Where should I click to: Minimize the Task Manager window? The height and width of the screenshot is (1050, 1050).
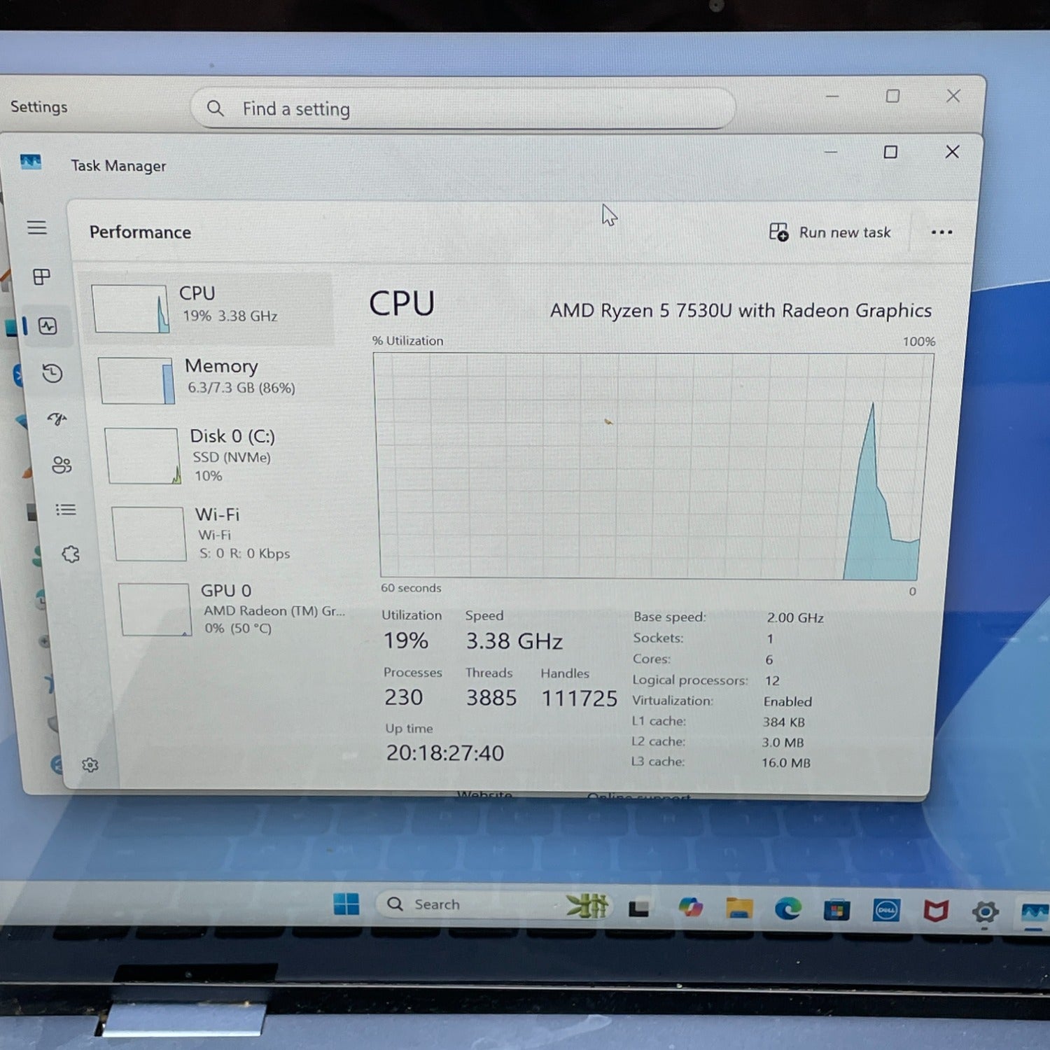(x=831, y=152)
